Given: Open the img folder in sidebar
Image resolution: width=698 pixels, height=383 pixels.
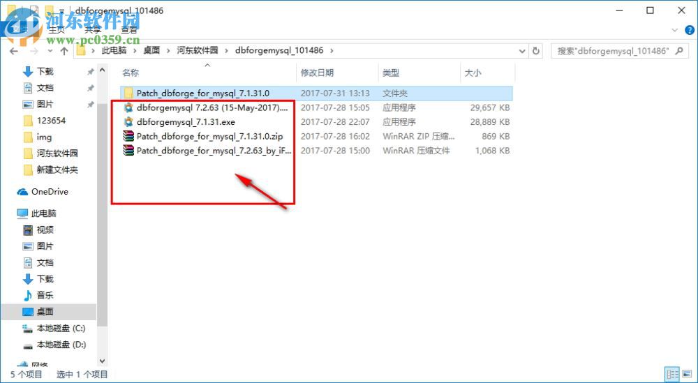Looking at the screenshot, I should [44, 137].
